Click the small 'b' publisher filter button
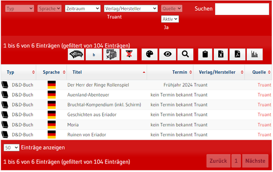The width and height of the screenshot is (273, 172). 94,55
